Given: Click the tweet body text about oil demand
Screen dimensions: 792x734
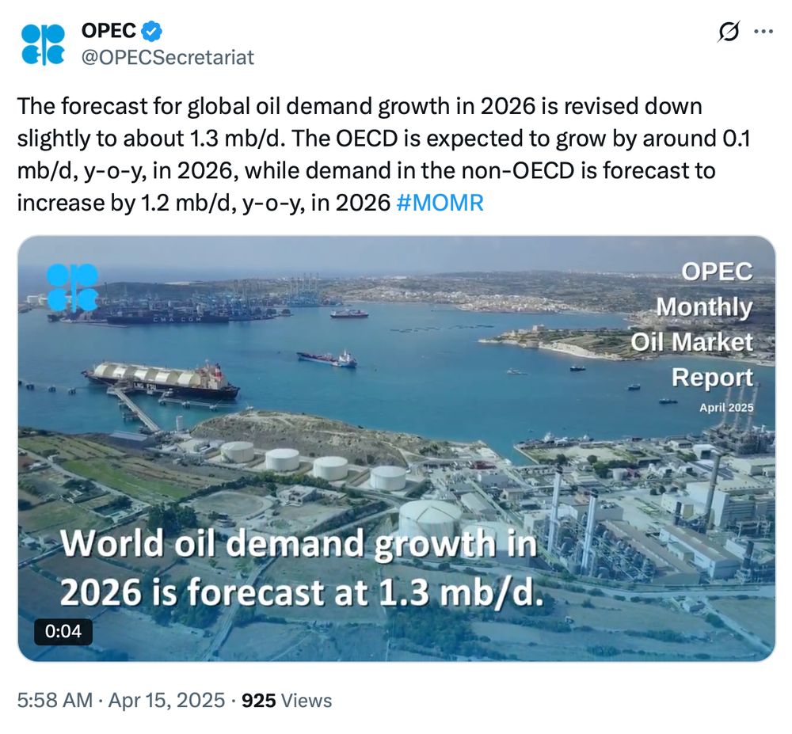Looking at the screenshot, I should [384, 154].
